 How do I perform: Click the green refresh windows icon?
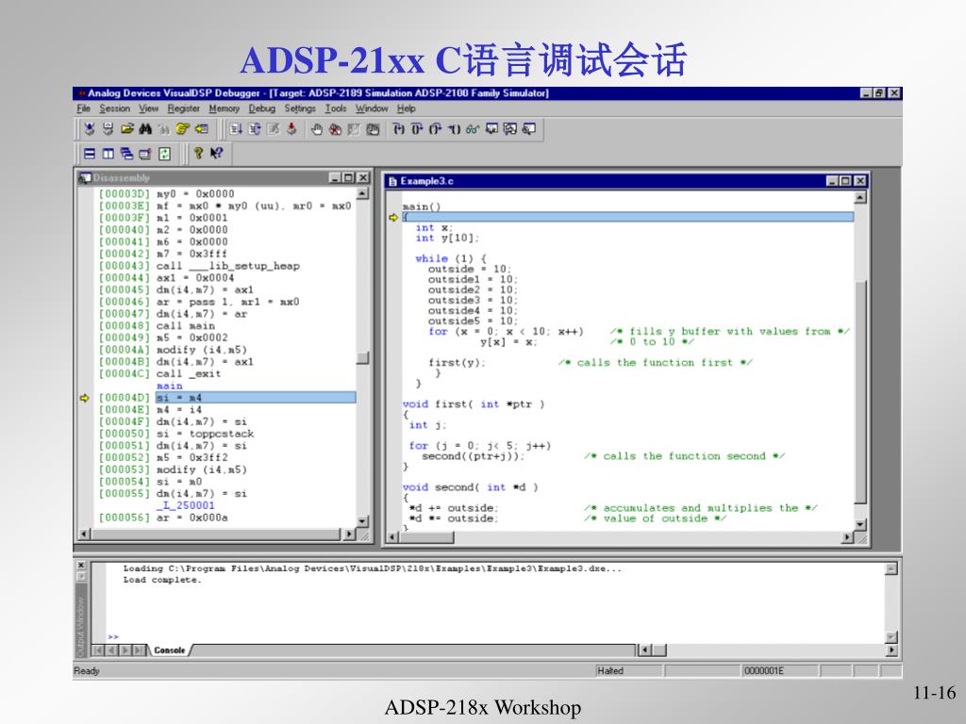pyautogui.click(x=164, y=154)
